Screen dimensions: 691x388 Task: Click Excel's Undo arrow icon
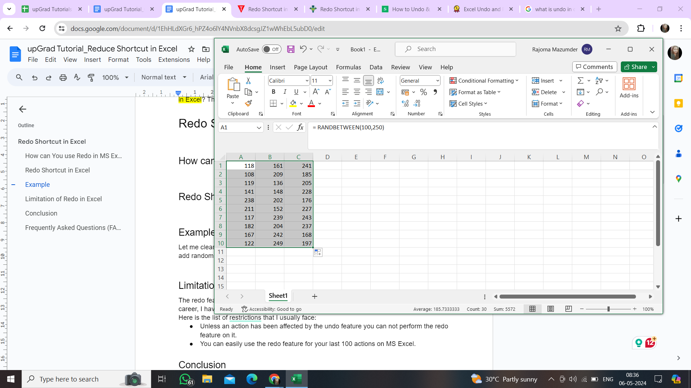(303, 49)
